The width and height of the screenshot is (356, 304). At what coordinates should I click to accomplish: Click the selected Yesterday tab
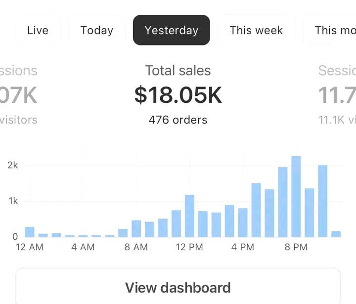[172, 30]
